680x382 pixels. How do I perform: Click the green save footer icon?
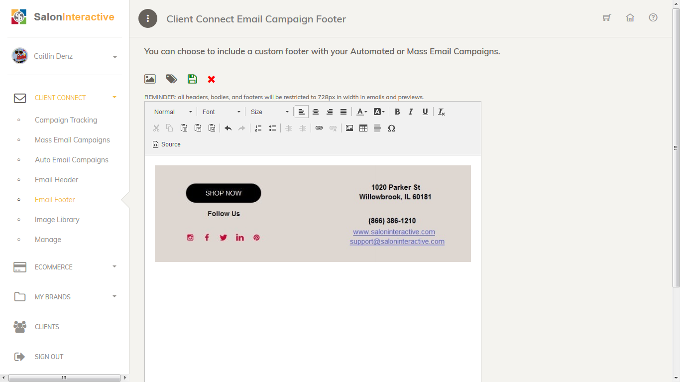pyautogui.click(x=192, y=79)
